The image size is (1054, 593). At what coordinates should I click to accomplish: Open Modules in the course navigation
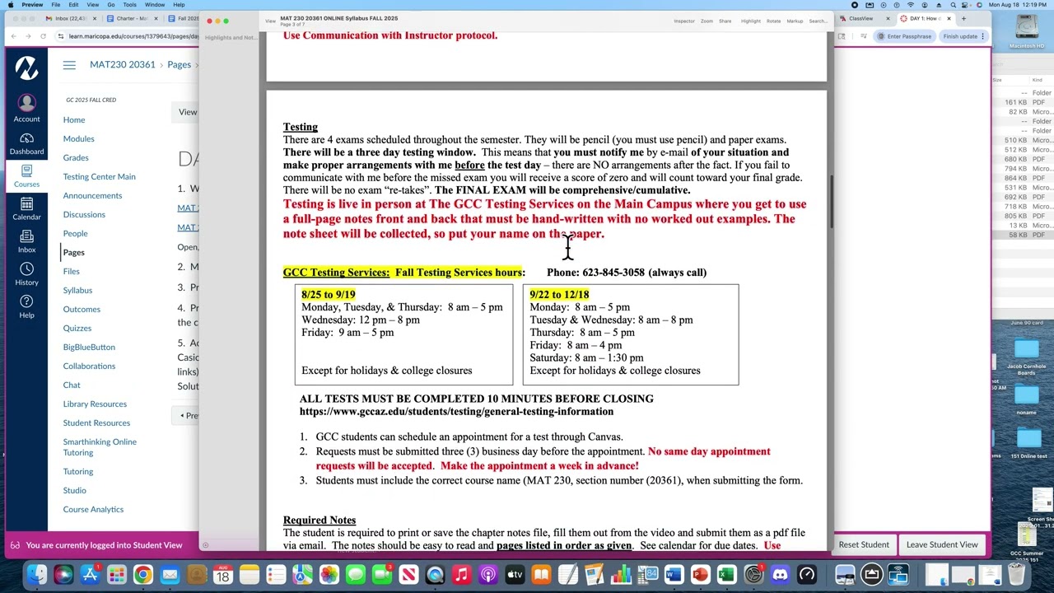tap(78, 138)
